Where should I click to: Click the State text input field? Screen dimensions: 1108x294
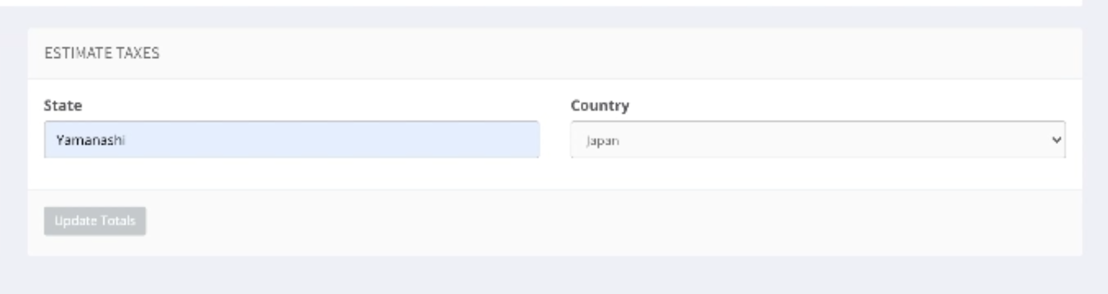coord(292,140)
